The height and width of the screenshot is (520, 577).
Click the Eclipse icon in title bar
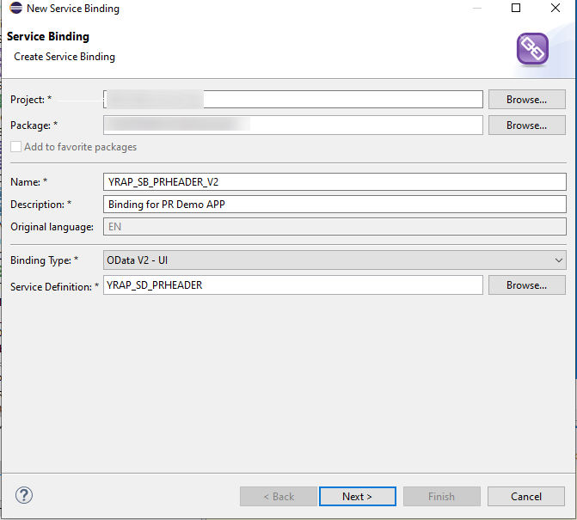coord(15,8)
